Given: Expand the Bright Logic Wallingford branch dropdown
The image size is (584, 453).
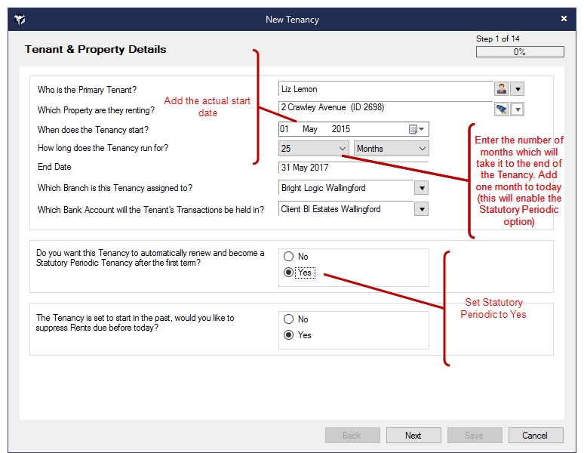Looking at the screenshot, I should pyautogui.click(x=422, y=188).
